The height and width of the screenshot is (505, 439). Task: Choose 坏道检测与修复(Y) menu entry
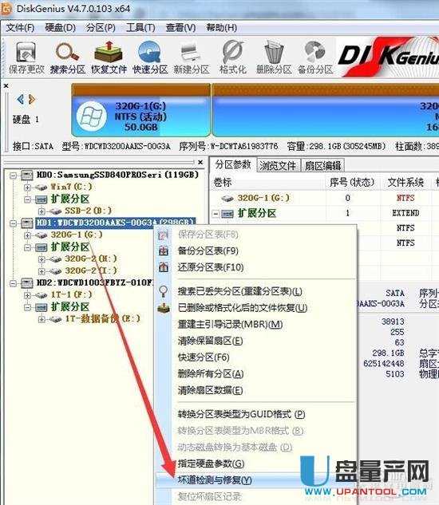215,480
